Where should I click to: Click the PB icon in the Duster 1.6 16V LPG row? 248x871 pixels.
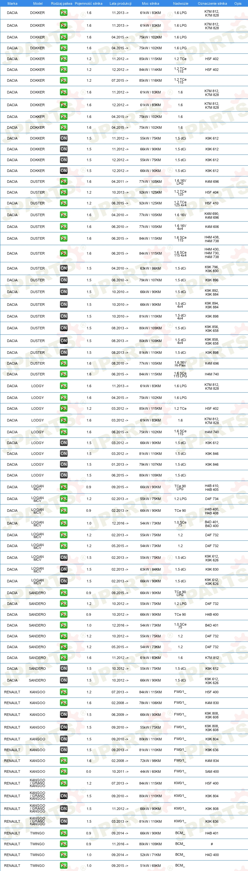point(63,182)
